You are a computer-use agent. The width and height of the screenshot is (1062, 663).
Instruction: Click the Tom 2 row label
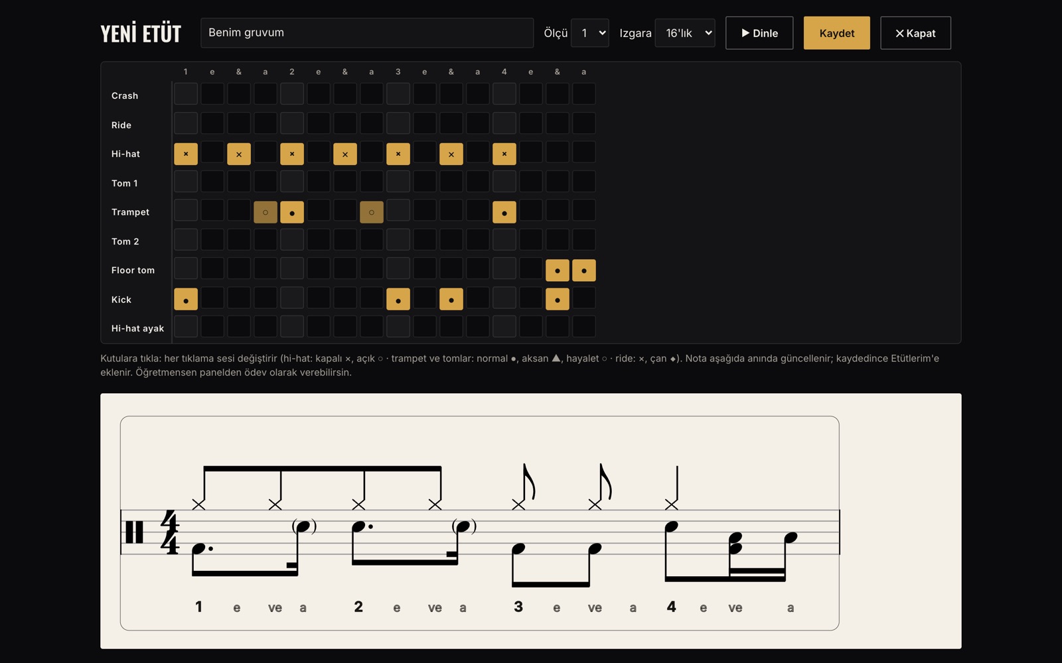(125, 241)
